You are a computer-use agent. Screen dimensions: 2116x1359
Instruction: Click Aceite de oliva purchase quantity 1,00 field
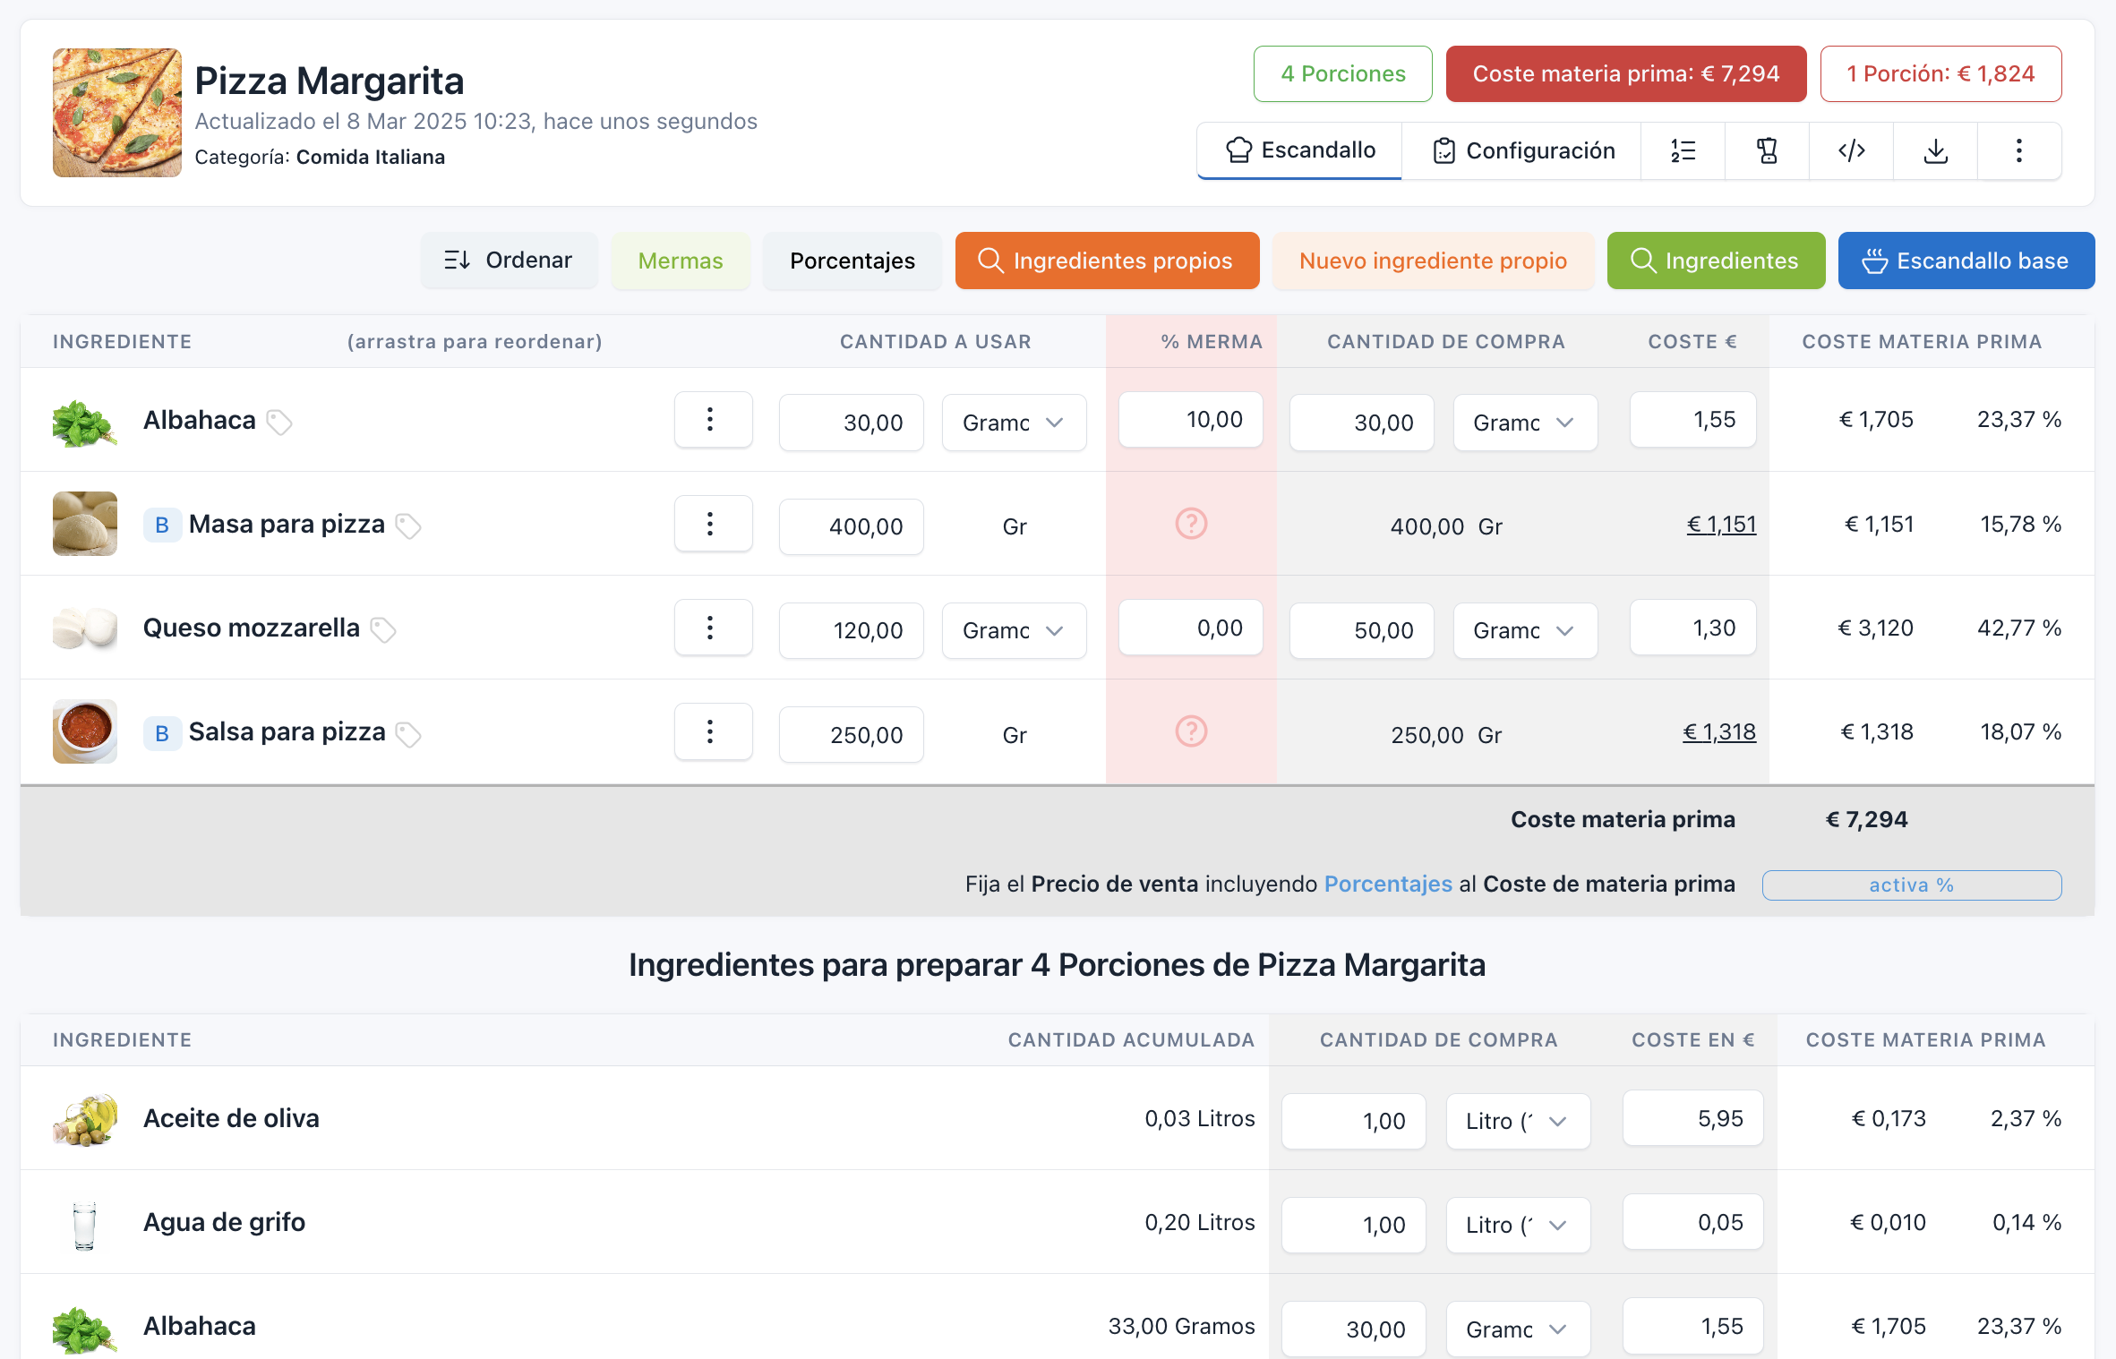1354,1121
